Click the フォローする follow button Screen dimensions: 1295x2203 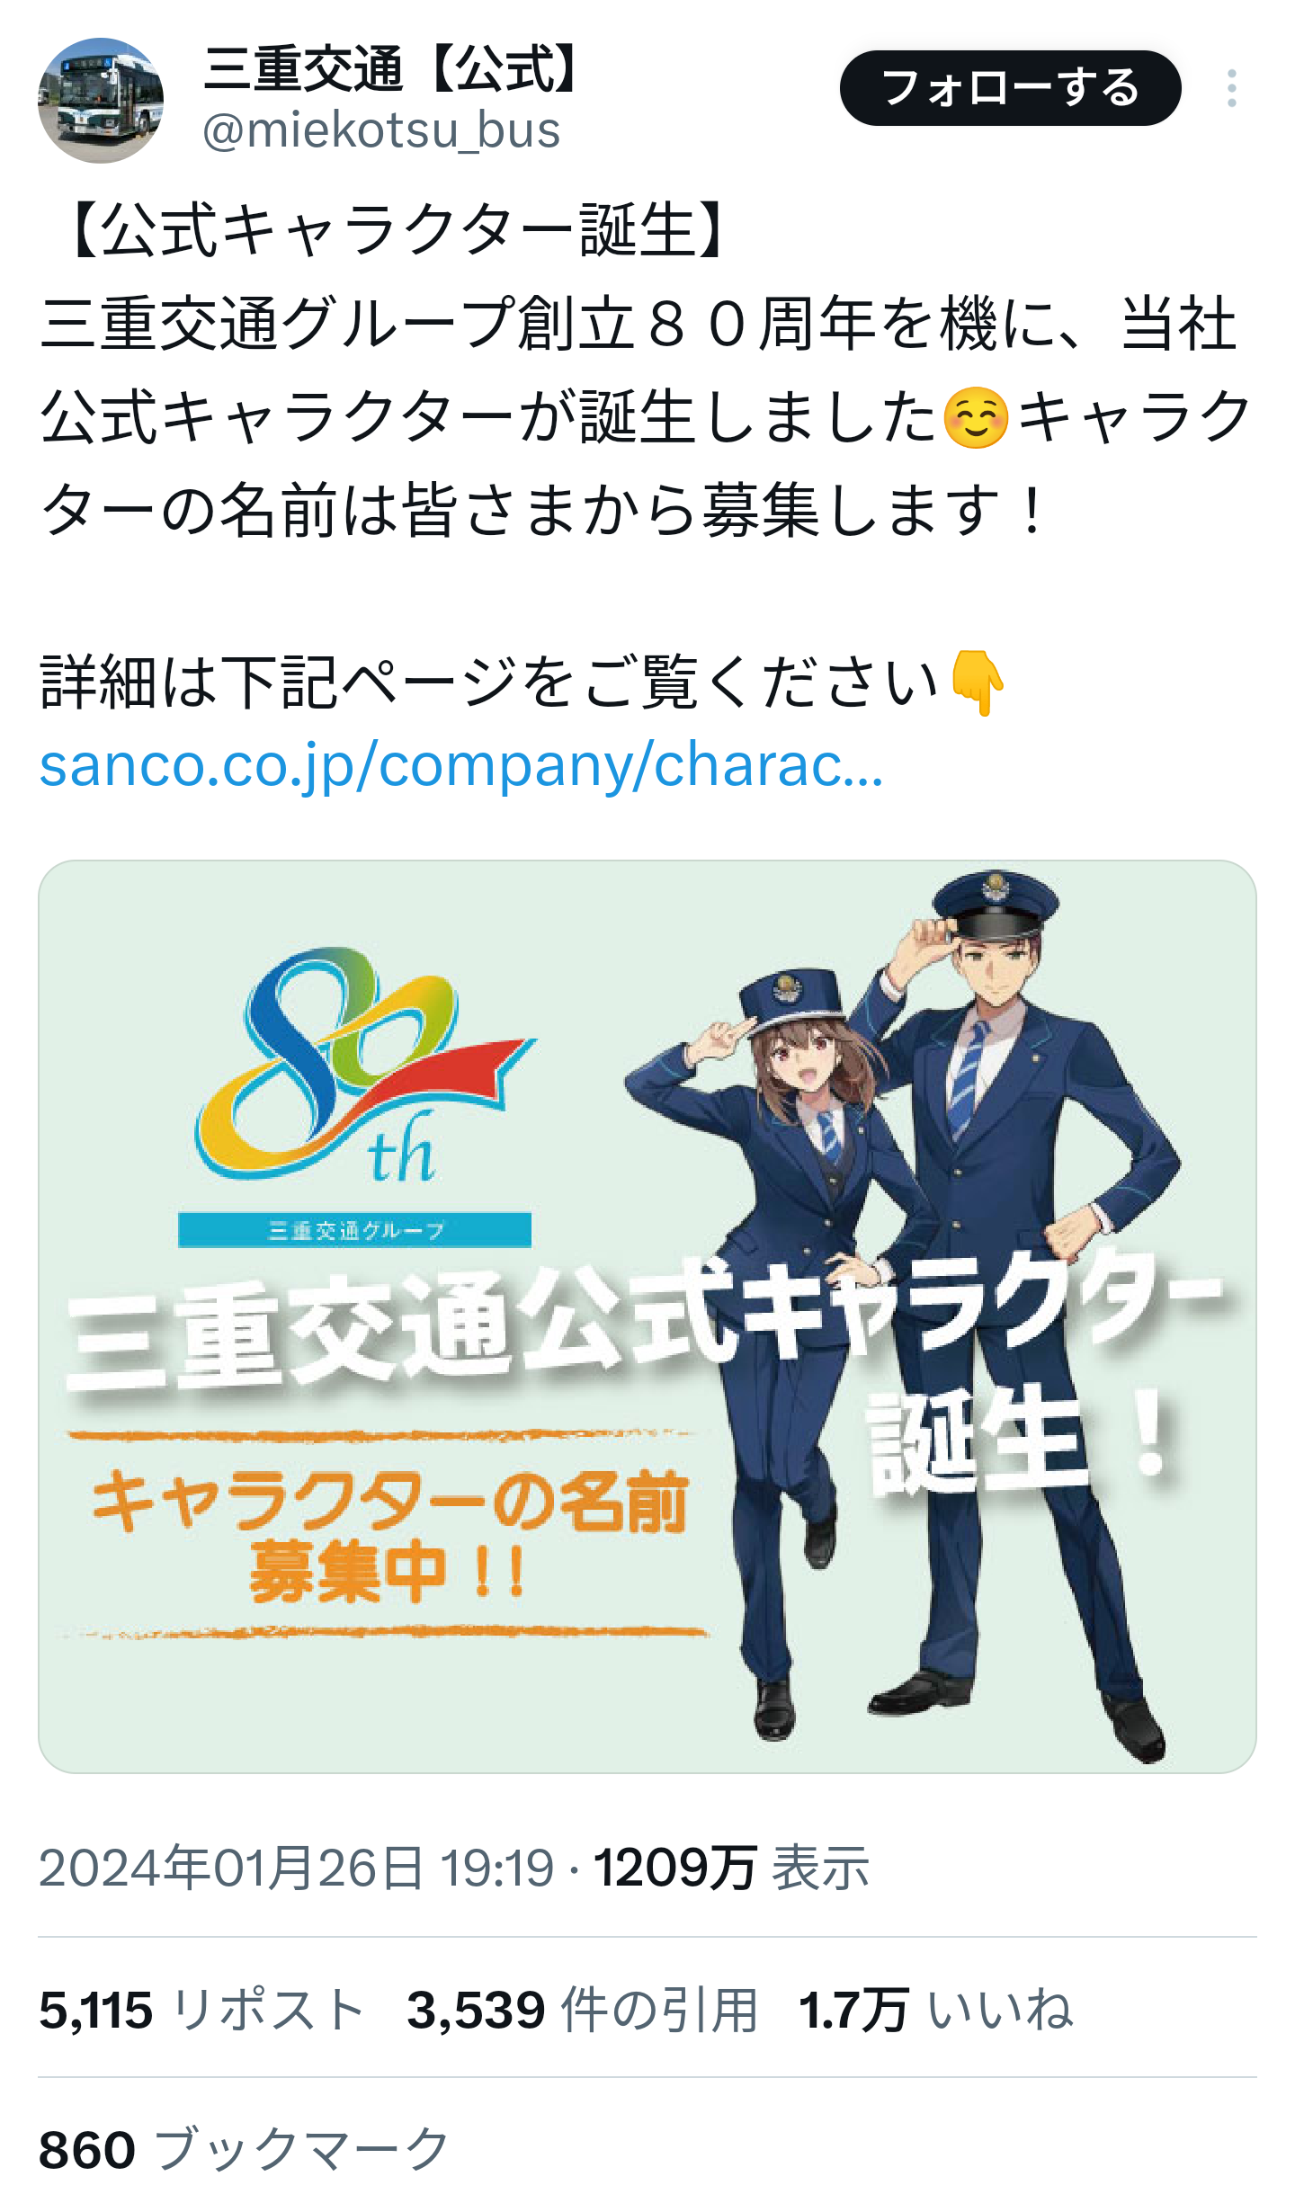[1010, 88]
